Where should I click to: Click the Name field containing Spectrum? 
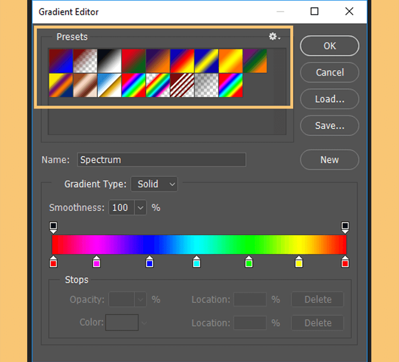click(162, 160)
